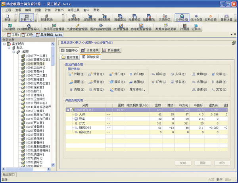This screenshot has height=183, width=238.
Task: Click the tree panel scroll-down arrow
Action: click(x=53, y=165)
